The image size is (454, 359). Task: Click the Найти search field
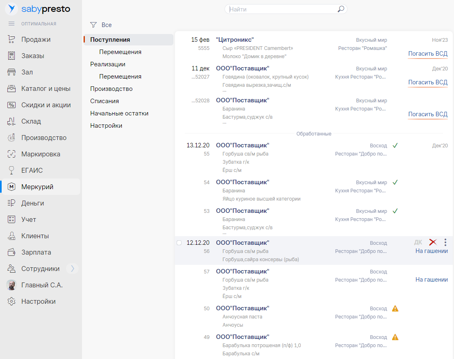(x=283, y=9)
